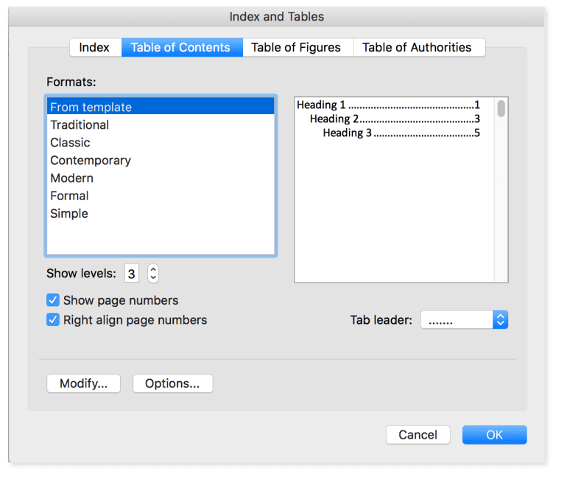Pick the Simple format
The height and width of the screenshot is (485, 567).
click(69, 213)
